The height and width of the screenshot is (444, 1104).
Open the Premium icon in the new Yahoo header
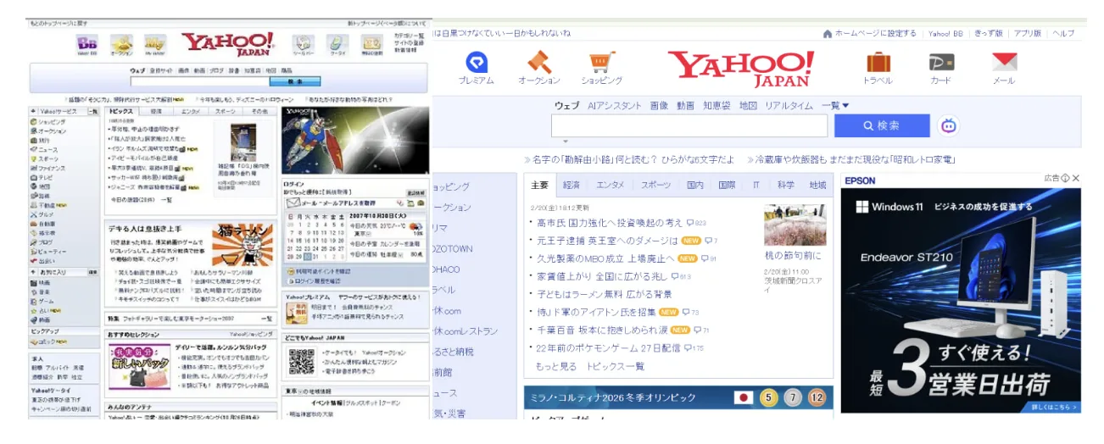475,63
